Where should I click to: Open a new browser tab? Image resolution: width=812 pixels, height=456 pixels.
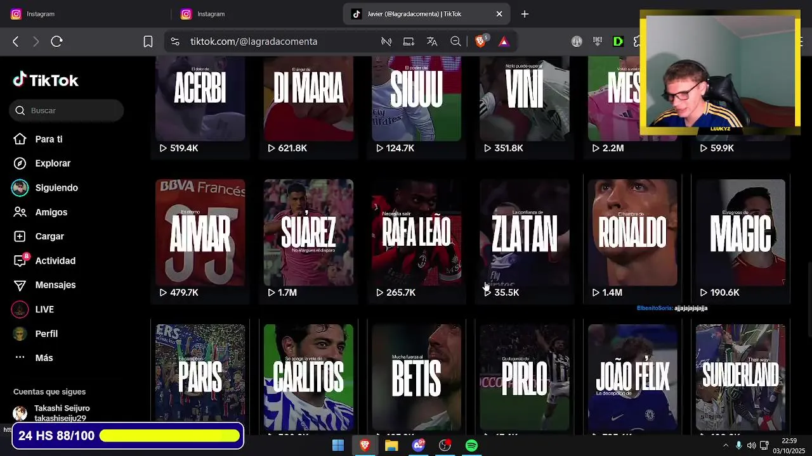525,14
